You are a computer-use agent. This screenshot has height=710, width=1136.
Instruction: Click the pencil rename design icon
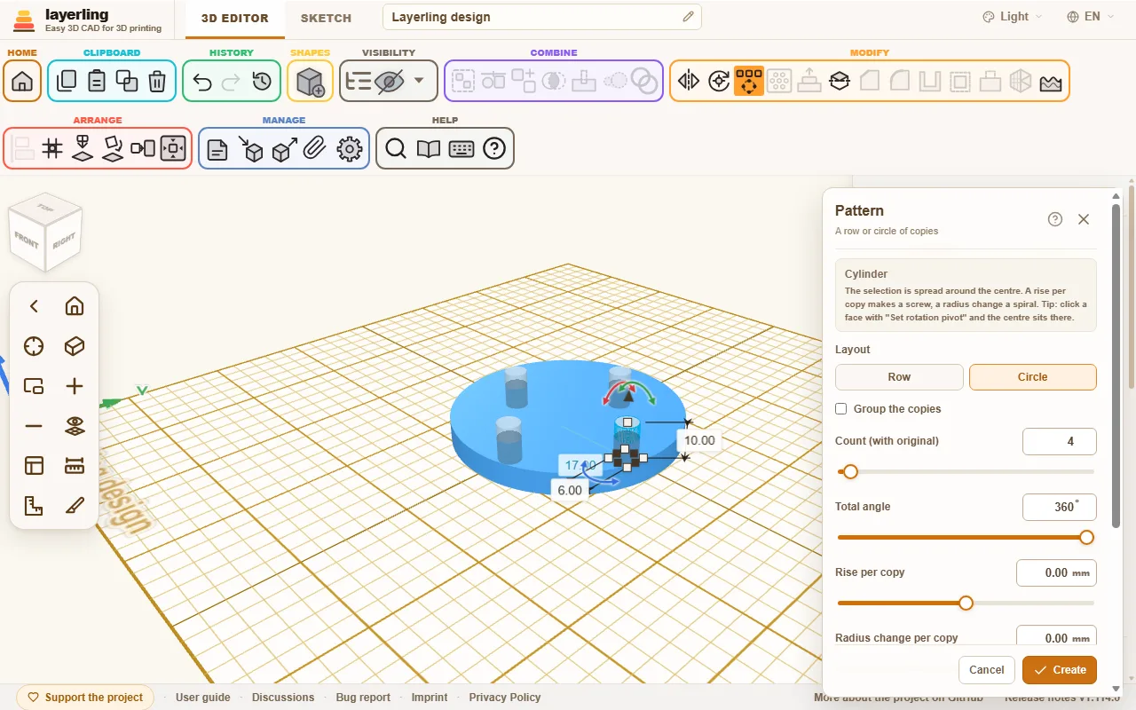(688, 17)
